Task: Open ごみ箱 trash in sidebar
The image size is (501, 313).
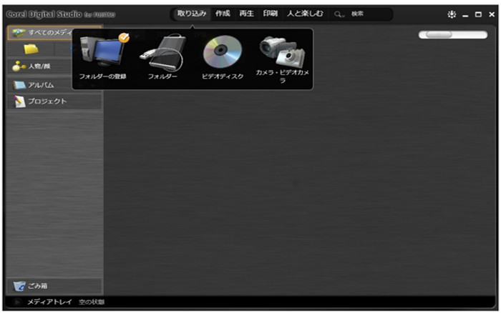Action: click(x=36, y=287)
